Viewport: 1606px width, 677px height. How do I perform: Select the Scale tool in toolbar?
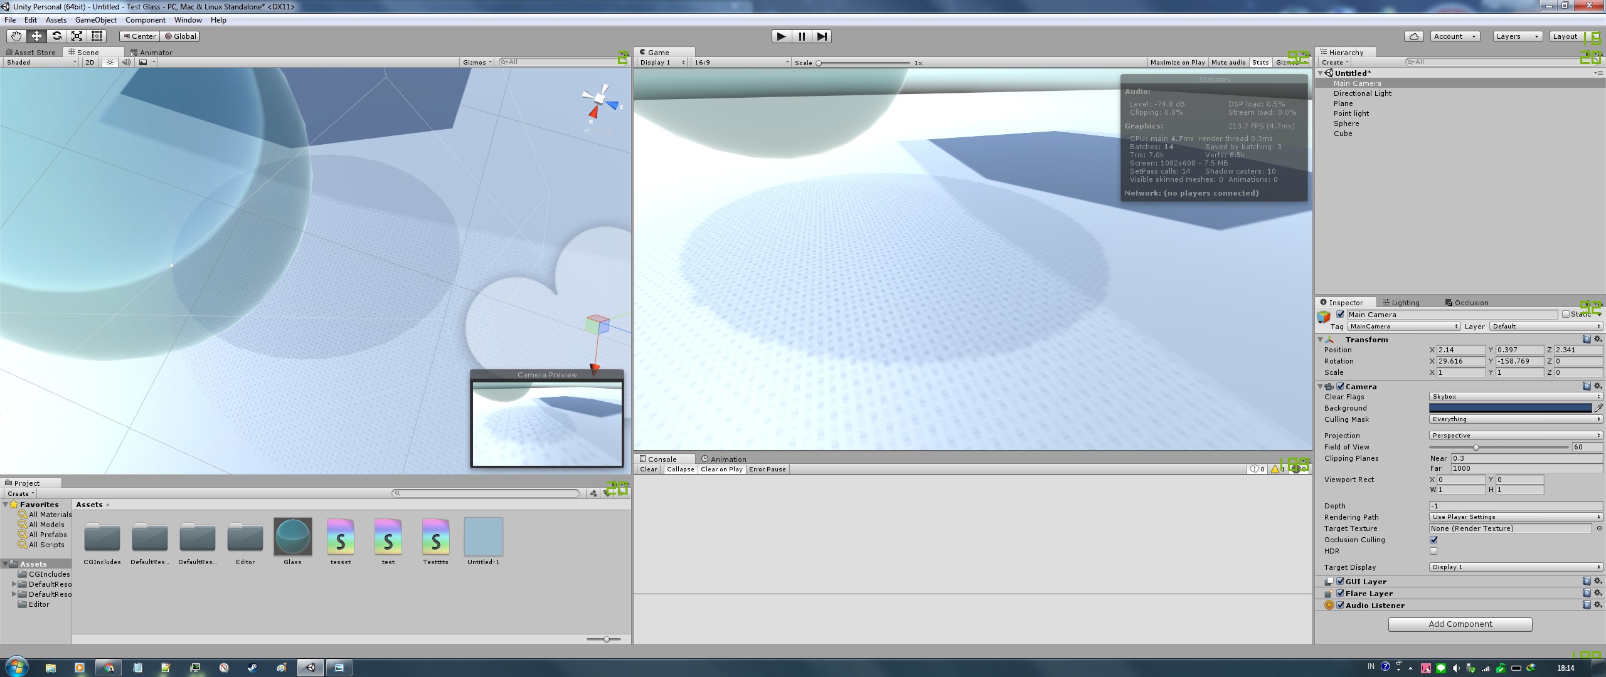tap(77, 36)
